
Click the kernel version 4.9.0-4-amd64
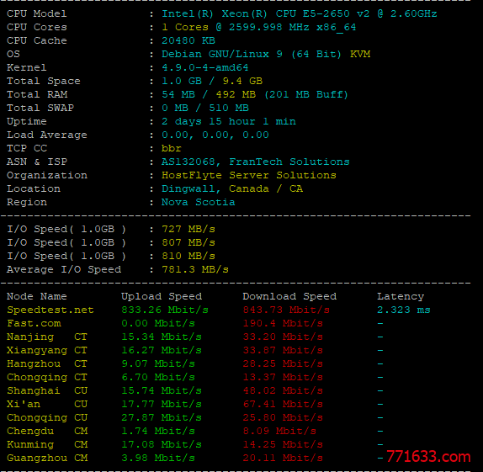click(x=204, y=68)
